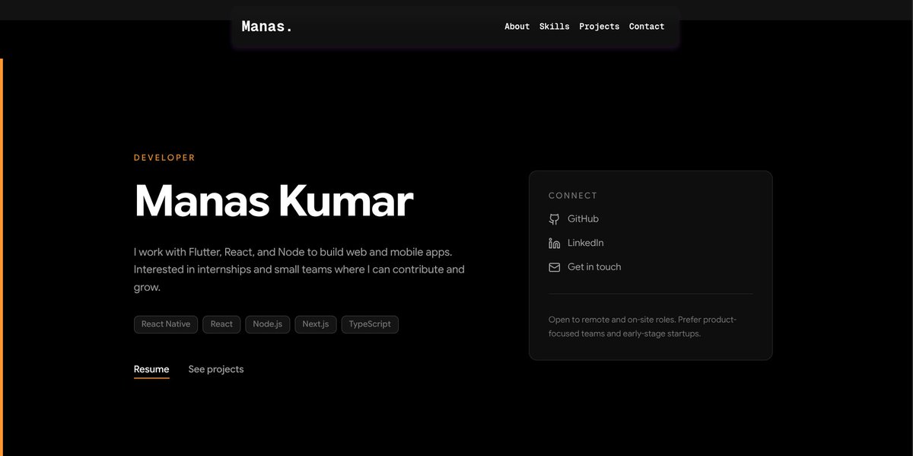Visit the LinkedIn profile link text
The height and width of the screenshot is (456, 913).
coord(586,243)
